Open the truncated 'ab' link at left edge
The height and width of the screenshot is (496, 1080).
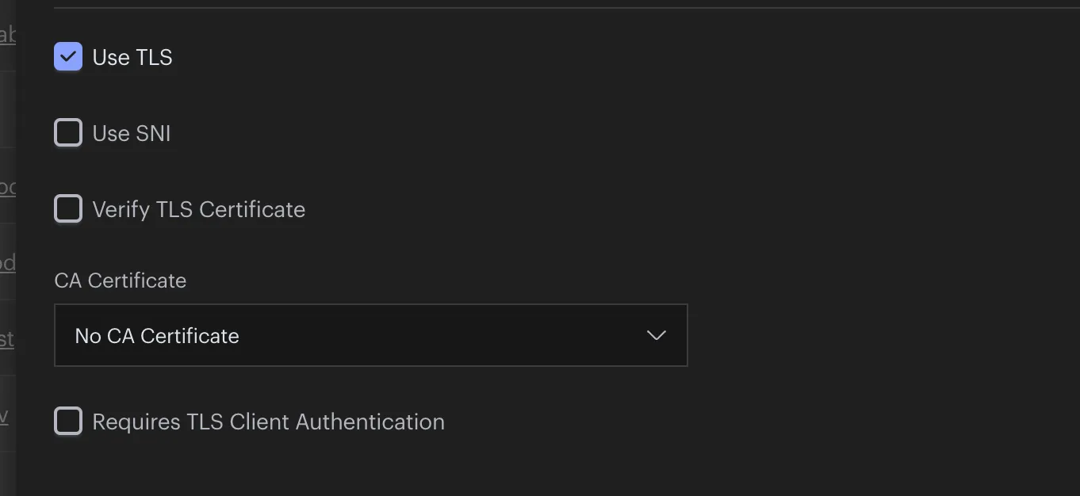(7, 34)
